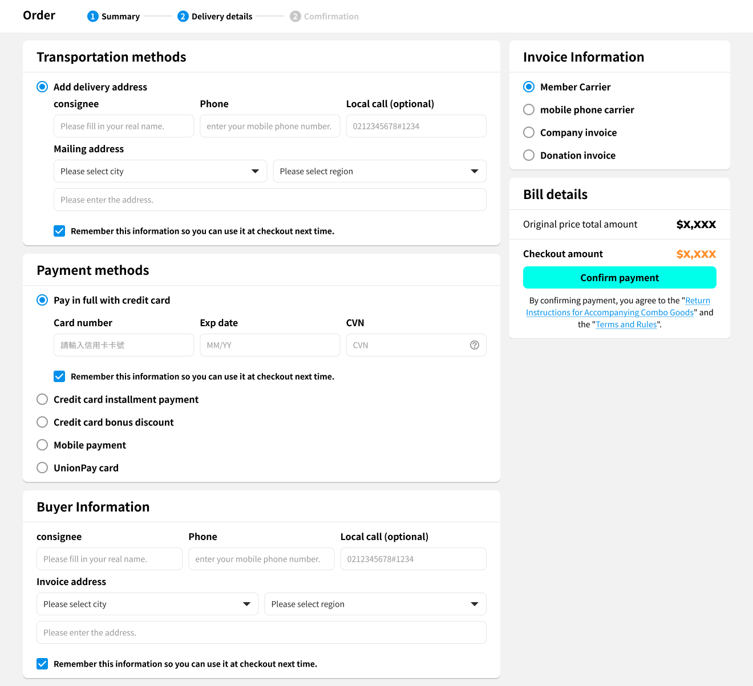This screenshot has height=686, width=753.
Task: Open Invoice address city dropdown
Action: tap(147, 604)
